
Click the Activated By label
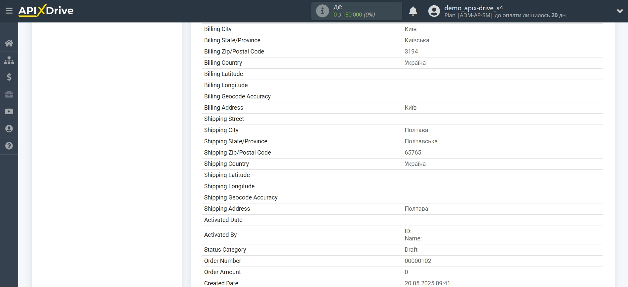pos(220,235)
